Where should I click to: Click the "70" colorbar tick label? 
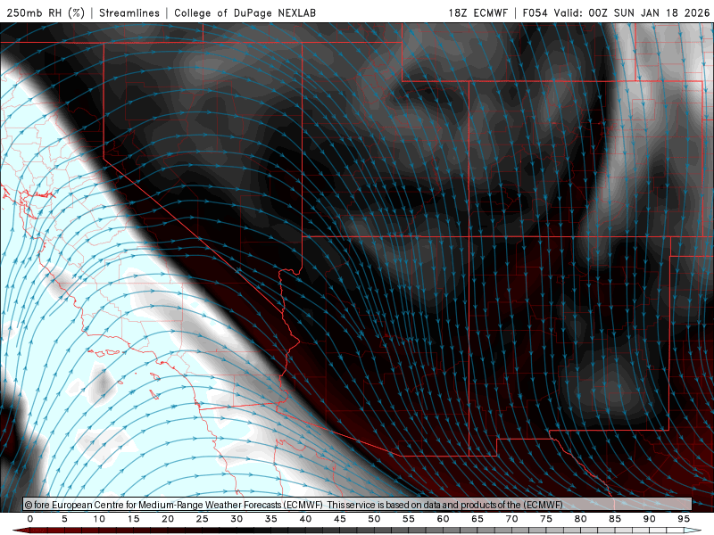click(511, 519)
